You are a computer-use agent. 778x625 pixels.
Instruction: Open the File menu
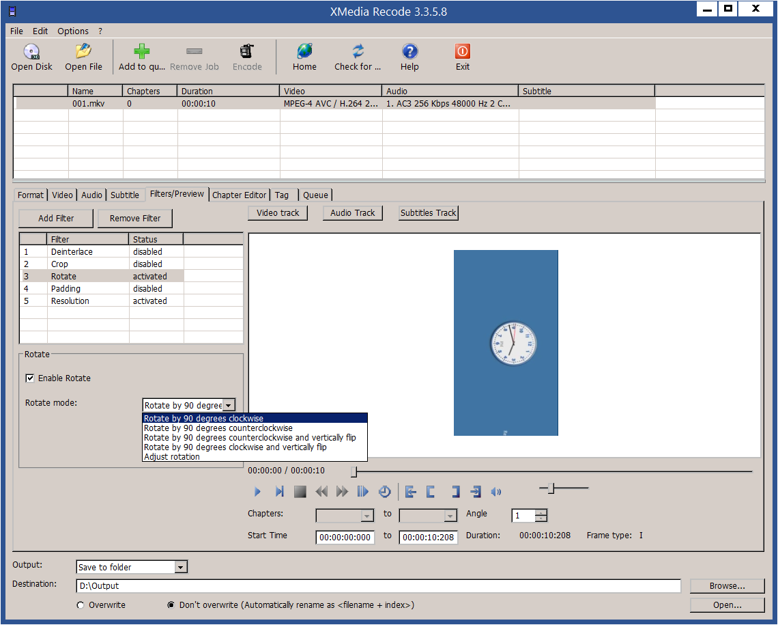click(x=16, y=31)
